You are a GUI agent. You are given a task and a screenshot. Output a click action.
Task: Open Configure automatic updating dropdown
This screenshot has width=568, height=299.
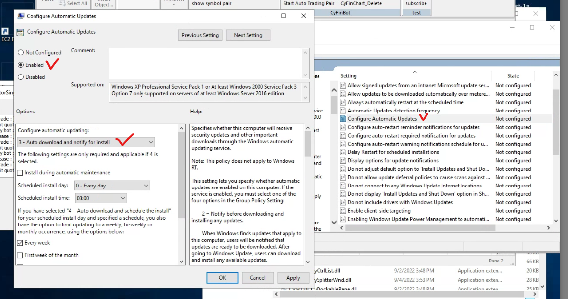pyautogui.click(x=86, y=142)
